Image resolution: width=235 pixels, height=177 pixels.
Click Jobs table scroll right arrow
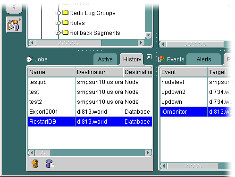click(x=148, y=152)
